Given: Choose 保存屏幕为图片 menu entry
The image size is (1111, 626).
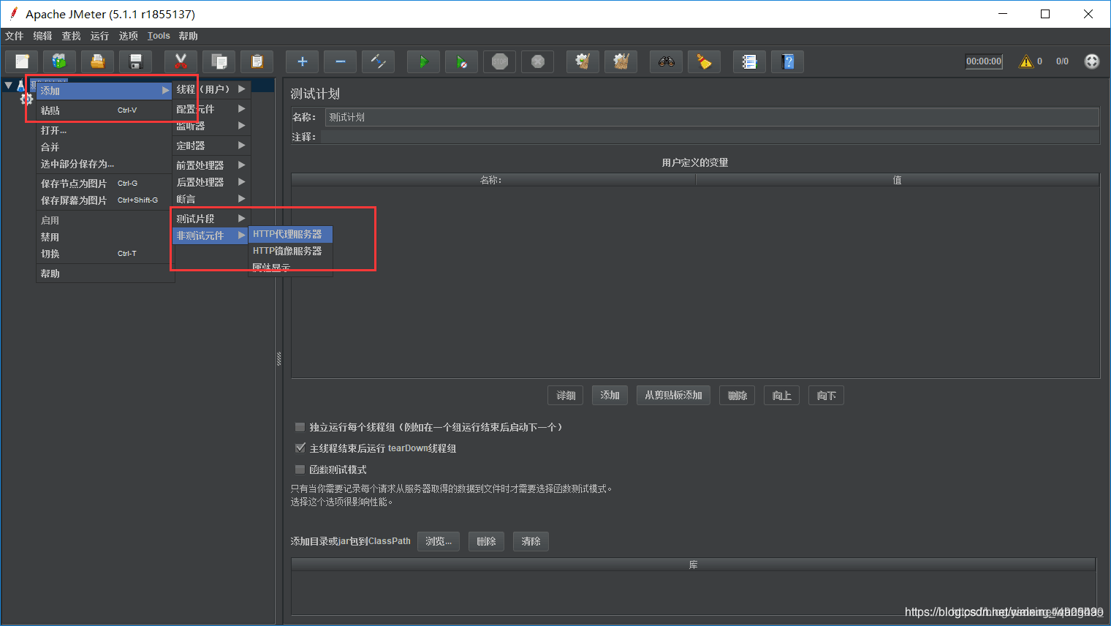Looking at the screenshot, I should coord(105,200).
